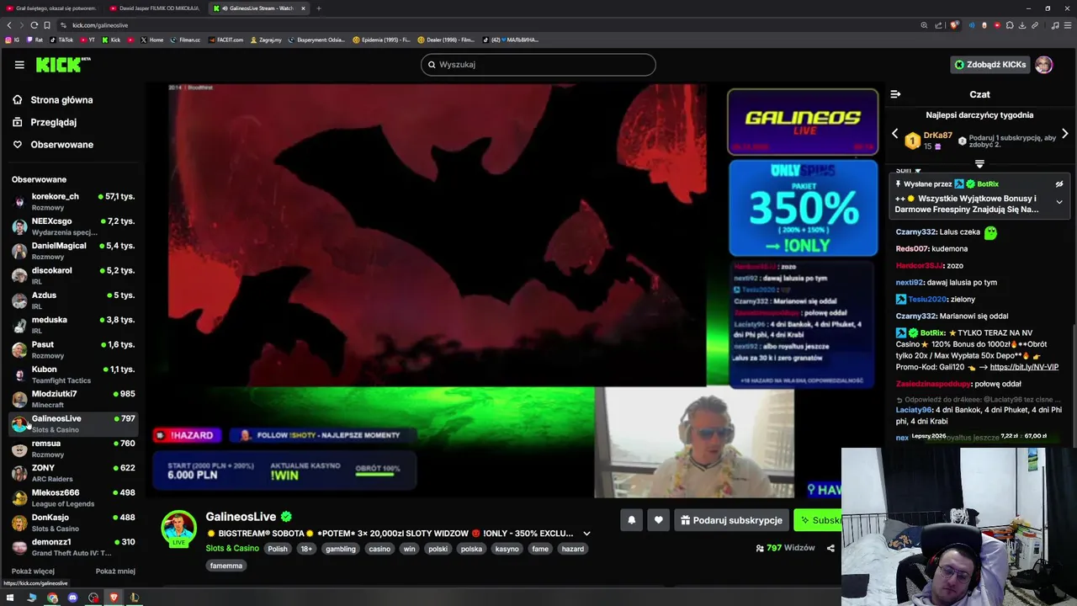Open the FACEIT.com bookmark
The image size is (1077, 606).
pyautogui.click(x=225, y=40)
